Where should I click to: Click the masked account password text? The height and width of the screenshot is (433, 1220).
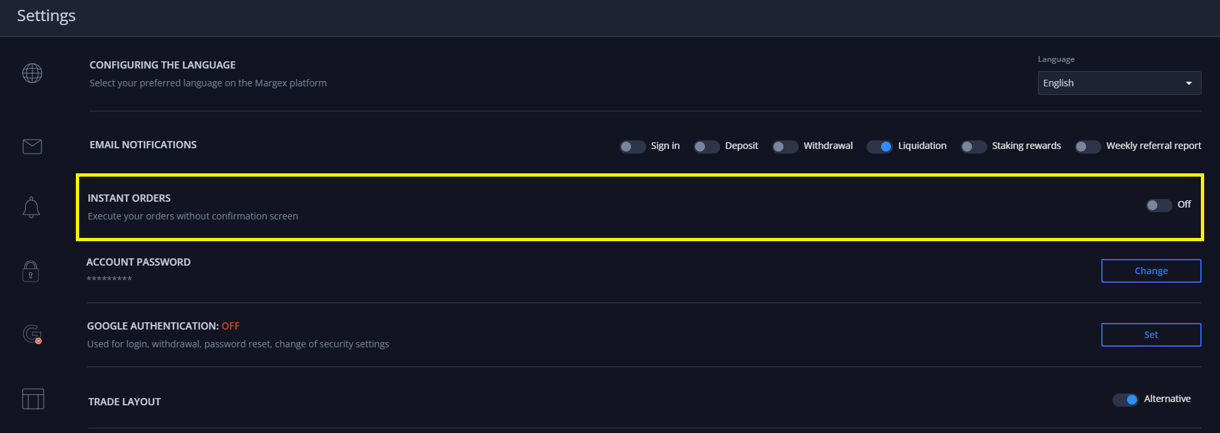109,279
